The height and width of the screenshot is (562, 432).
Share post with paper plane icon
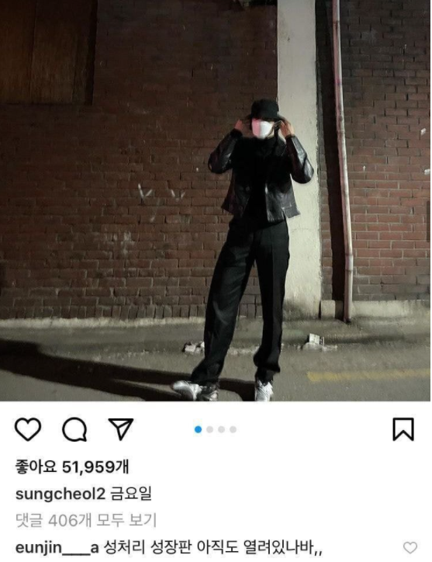click(121, 428)
